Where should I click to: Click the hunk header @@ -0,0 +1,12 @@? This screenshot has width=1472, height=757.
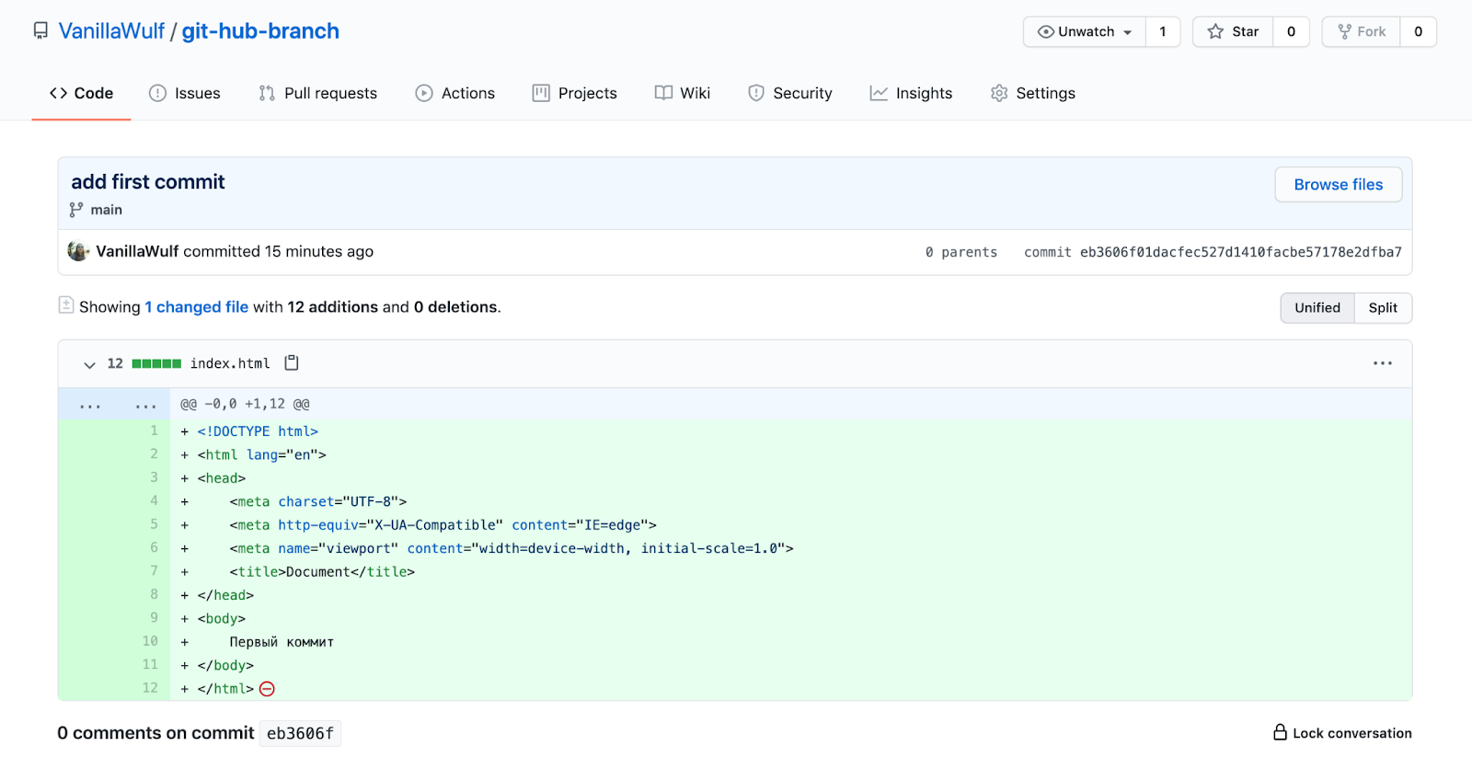point(245,404)
